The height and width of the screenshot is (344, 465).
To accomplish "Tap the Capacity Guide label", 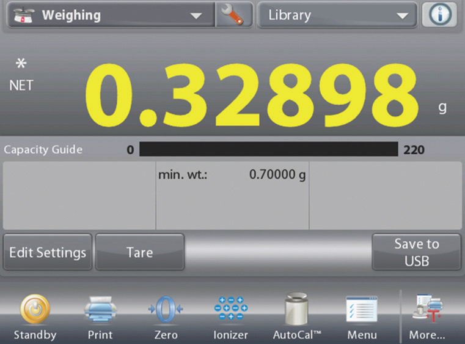I will pyautogui.click(x=43, y=150).
